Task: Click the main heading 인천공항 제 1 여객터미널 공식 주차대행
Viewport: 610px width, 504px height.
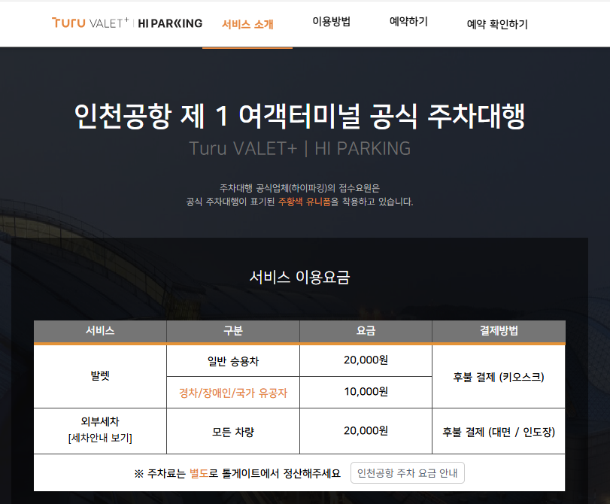Action: point(305,111)
